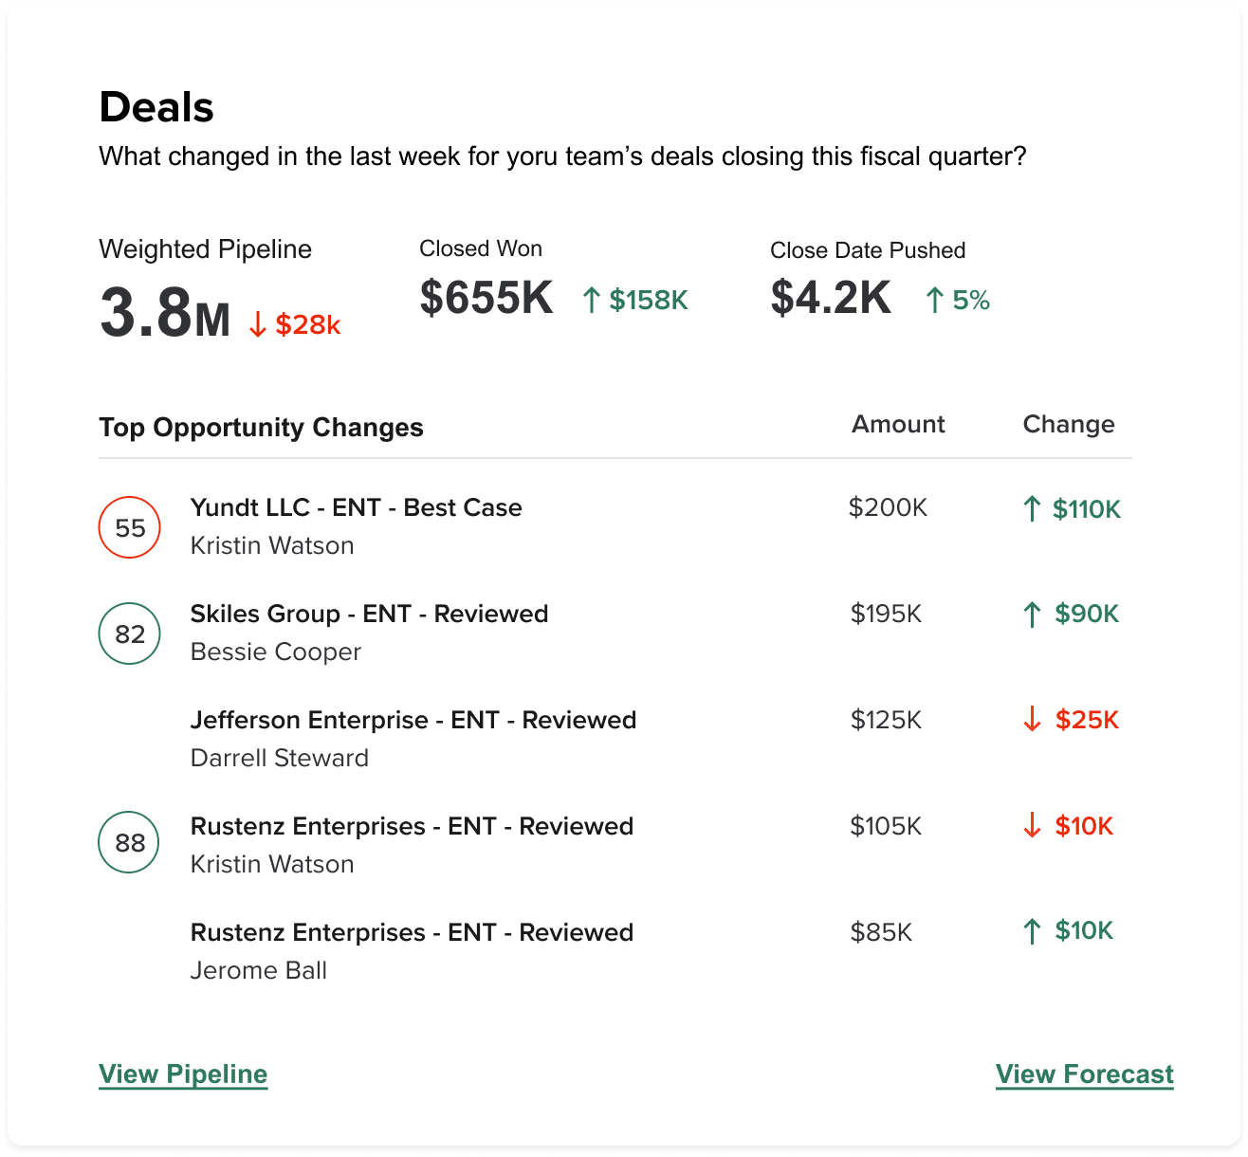
Task: Sort by the Amount column header
Action: pyautogui.click(x=897, y=425)
